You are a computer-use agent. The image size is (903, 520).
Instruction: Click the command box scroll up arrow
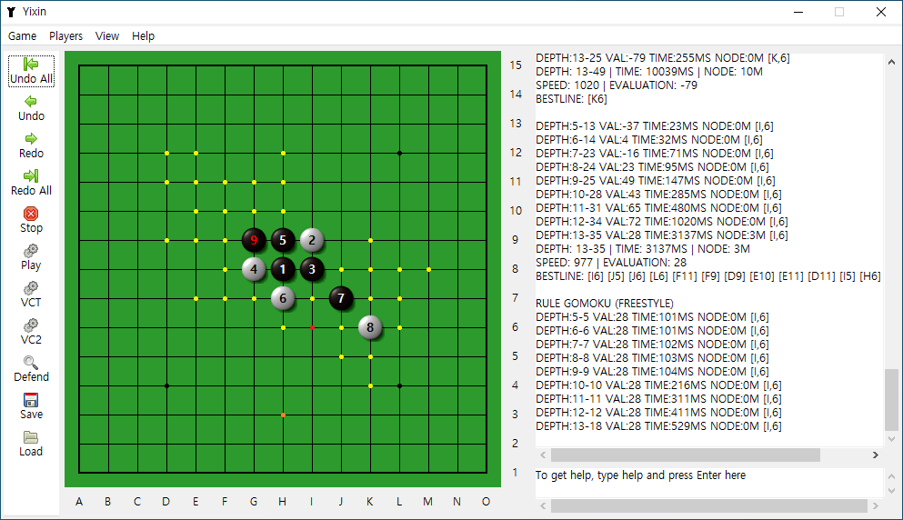891,476
